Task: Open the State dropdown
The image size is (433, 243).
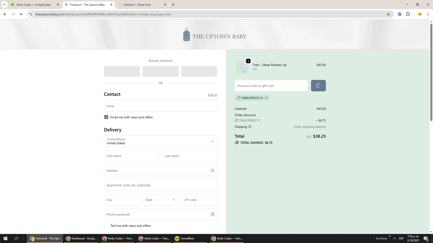Action: point(160,200)
